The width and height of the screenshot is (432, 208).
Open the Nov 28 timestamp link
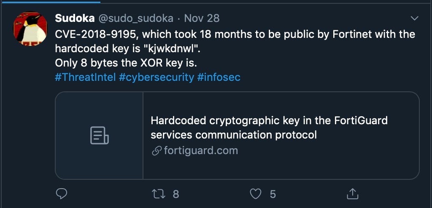(x=202, y=19)
